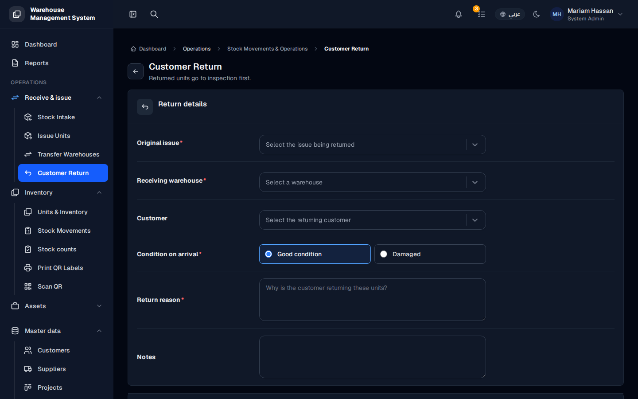Open the Original issue dropdown

(373, 145)
